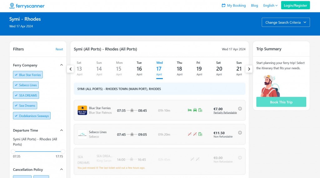Screen dimensions: 320x178
Task: Open My Booking page
Action: point(233,6)
